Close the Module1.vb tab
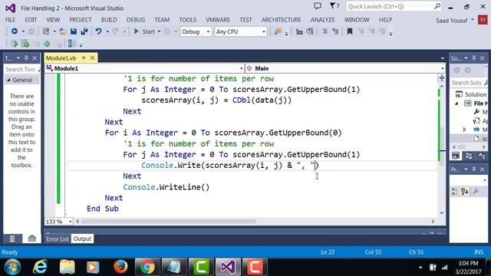The image size is (491, 276). [92, 58]
